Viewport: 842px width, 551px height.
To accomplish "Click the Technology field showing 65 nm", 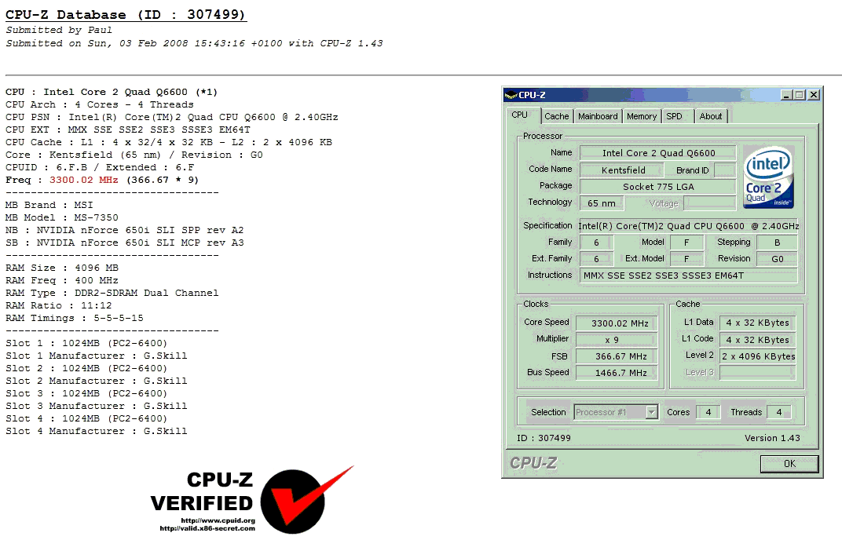I will point(602,203).
